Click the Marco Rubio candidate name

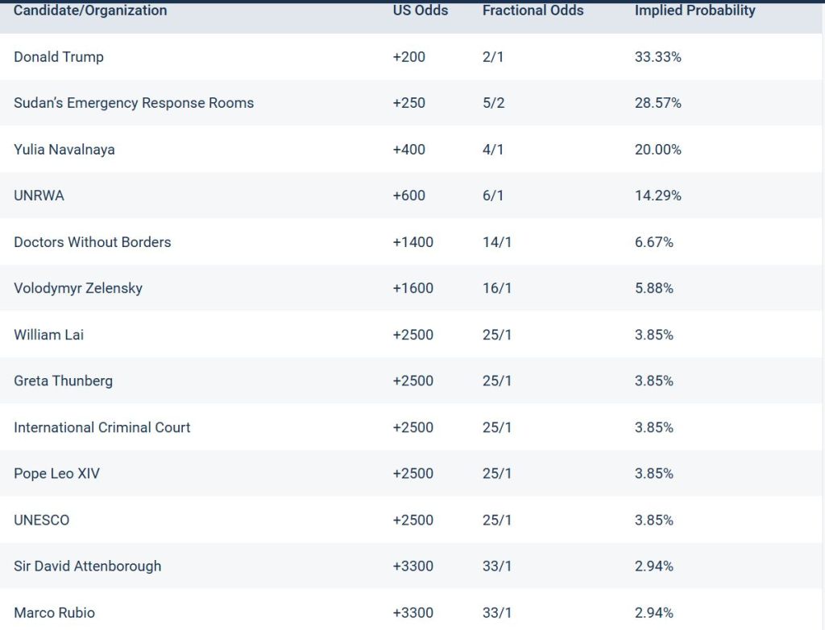[x=54, y=612]
